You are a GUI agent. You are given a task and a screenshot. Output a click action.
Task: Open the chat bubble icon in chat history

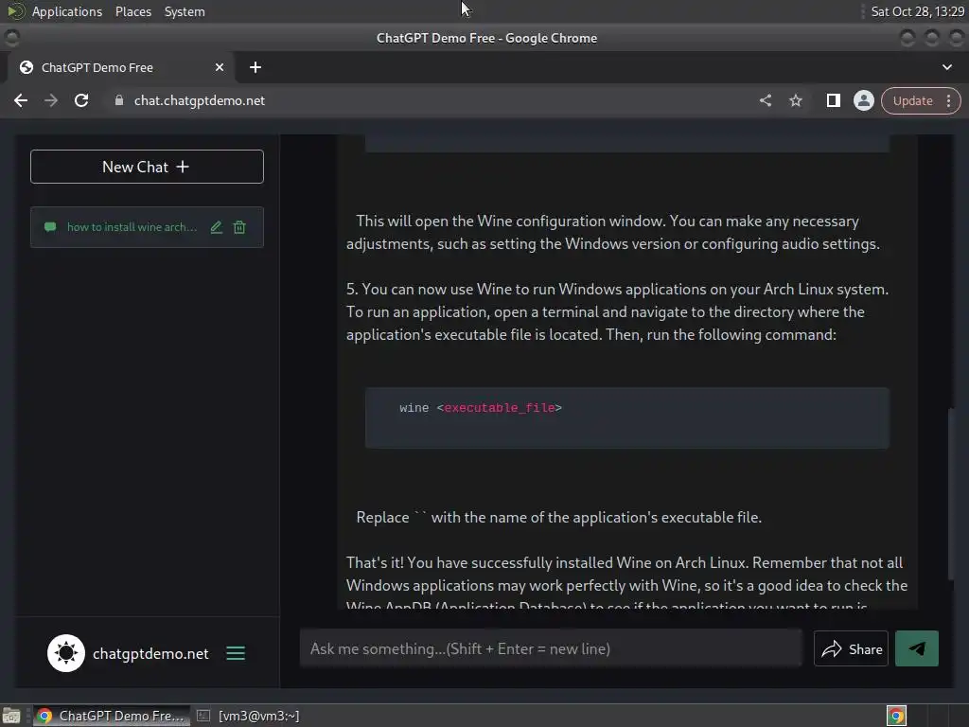51,227
